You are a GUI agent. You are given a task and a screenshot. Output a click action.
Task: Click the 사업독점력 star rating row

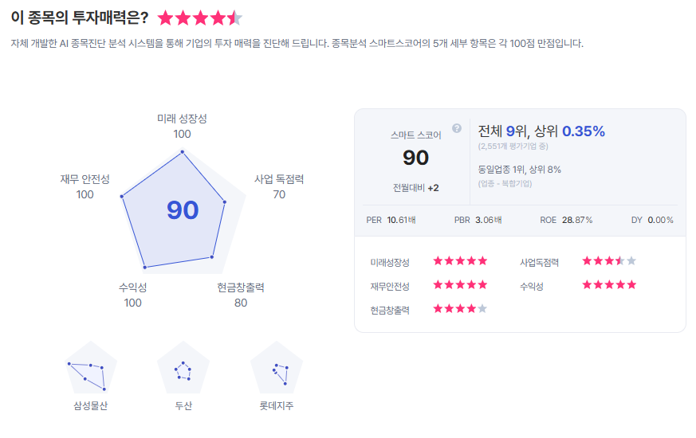[x=609, y=261]
